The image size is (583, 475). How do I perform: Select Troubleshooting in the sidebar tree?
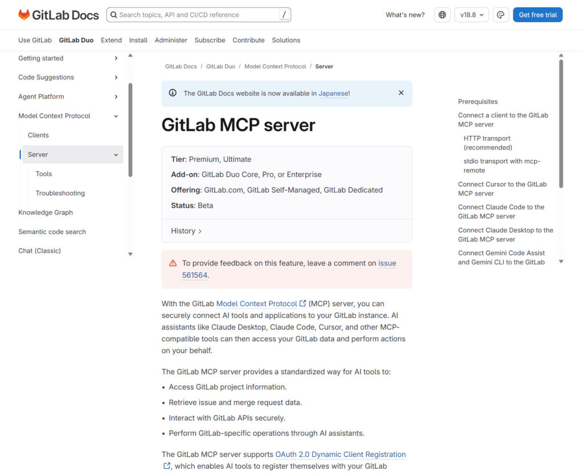(60, 193)
